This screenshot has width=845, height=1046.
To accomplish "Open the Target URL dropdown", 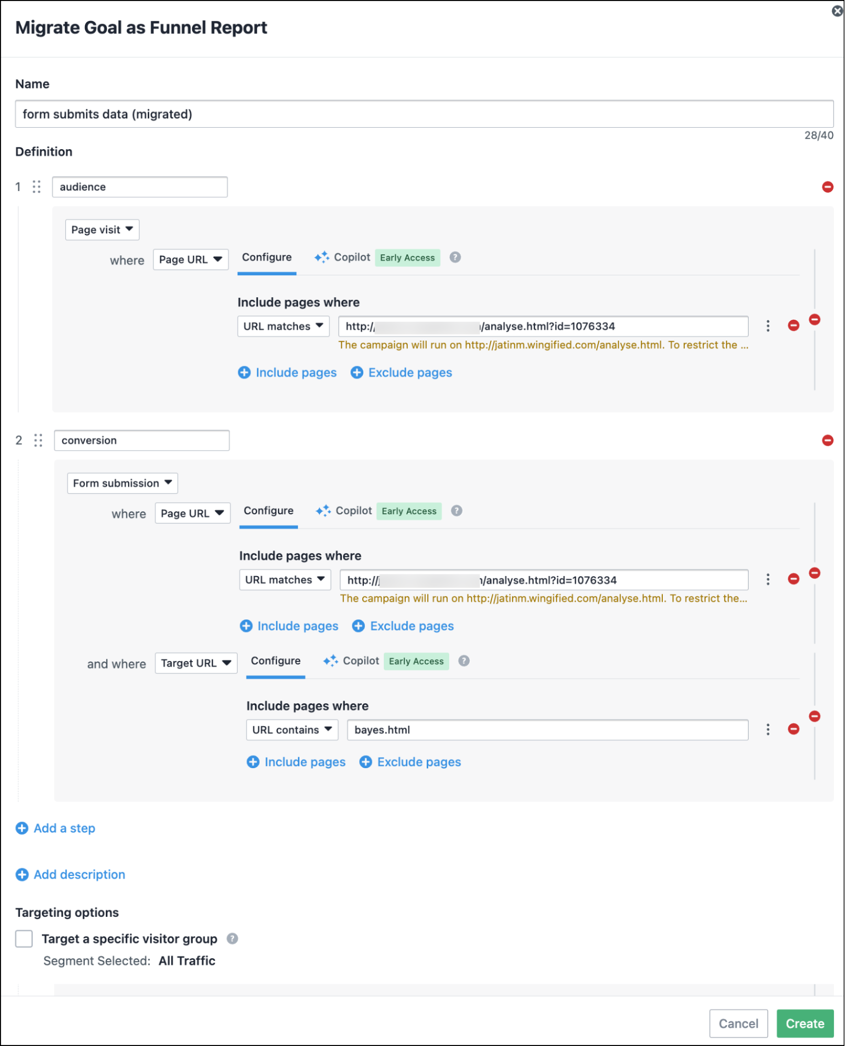I will pos(196,663).
